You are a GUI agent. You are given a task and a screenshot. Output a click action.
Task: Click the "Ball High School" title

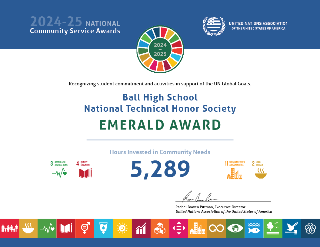[x=160, y=97]
